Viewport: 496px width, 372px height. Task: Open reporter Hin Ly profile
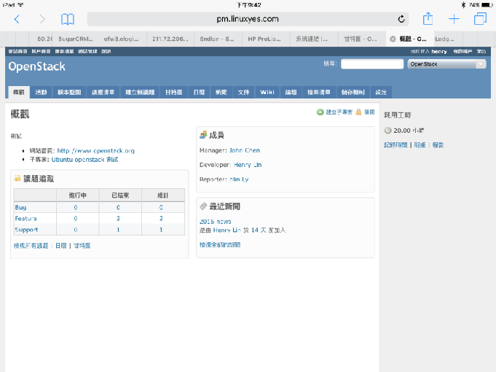point(239,179)
